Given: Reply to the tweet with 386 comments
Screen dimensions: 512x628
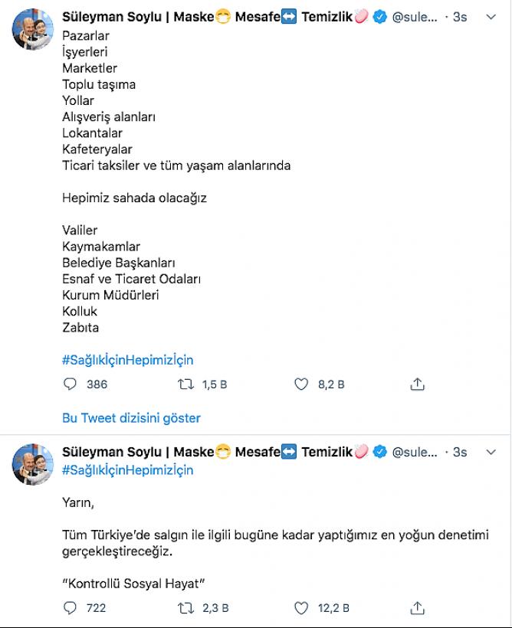Looking at the screenshot, I should tap(71, 384).
